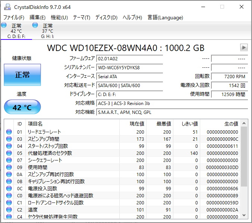The image size is (252, 223).
Task: Open the ヘルプ(H) menu
Action: 132,17
